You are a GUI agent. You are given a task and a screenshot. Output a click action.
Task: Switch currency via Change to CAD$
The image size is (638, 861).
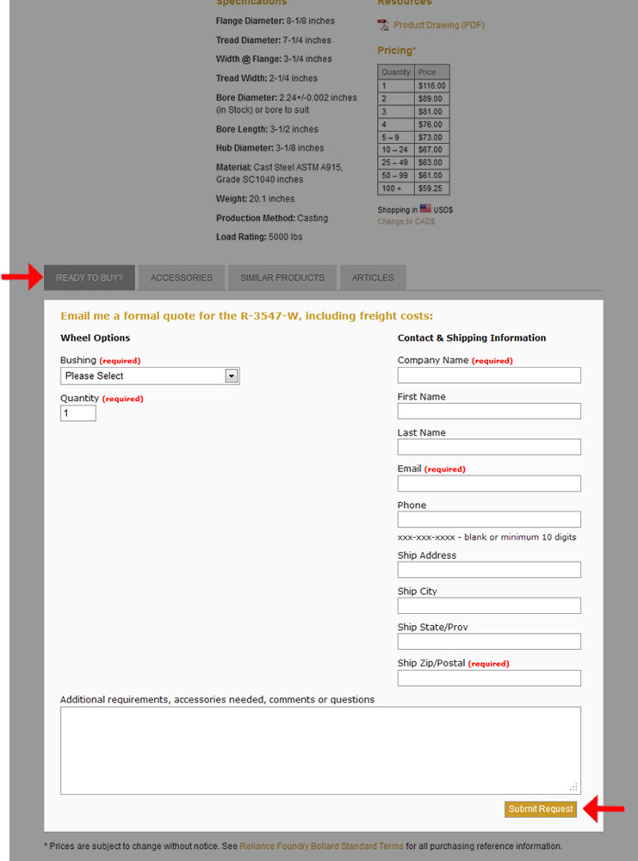coord(406,221)
